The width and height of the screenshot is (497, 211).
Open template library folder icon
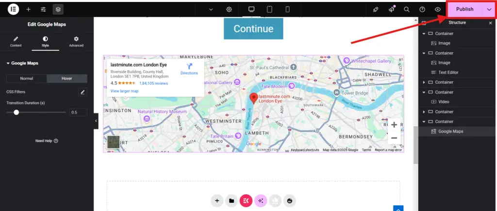click(232, 200)
